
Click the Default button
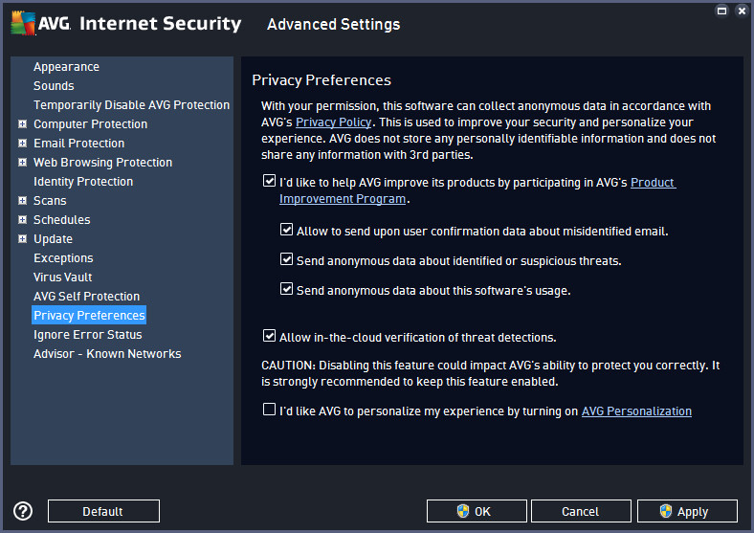(x=103, y=511)
